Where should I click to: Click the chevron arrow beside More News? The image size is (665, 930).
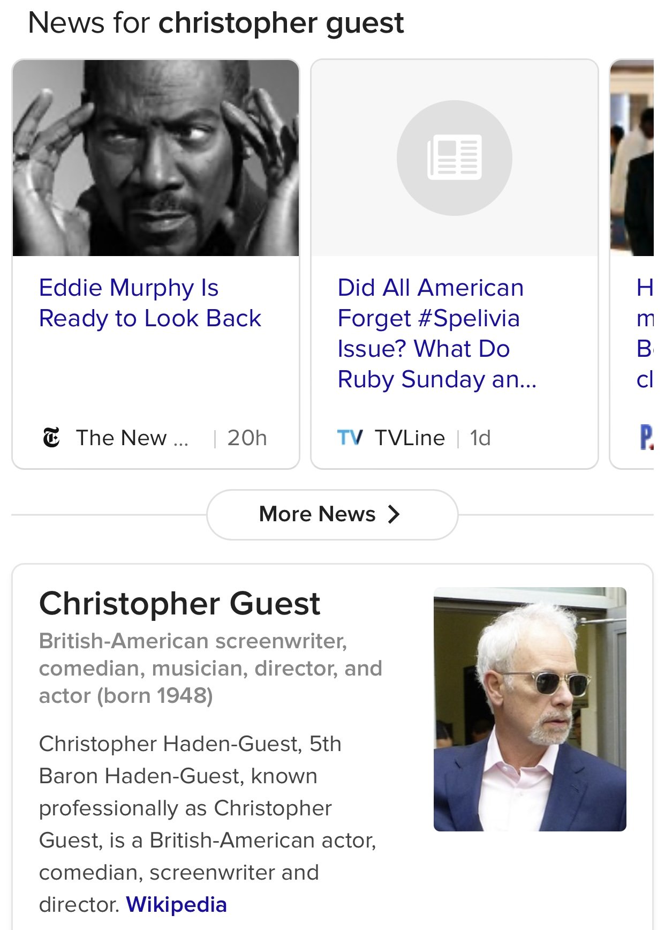(x=394, y=514)
